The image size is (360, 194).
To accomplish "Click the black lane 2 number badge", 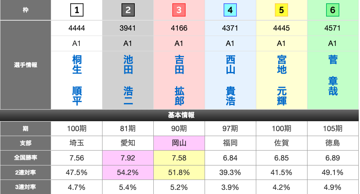I will 128,10.
